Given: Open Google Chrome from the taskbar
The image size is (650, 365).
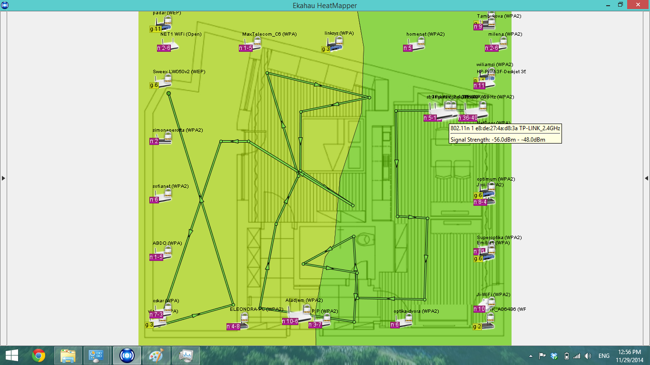Looking at the screenshot, I should coord(39,355).
